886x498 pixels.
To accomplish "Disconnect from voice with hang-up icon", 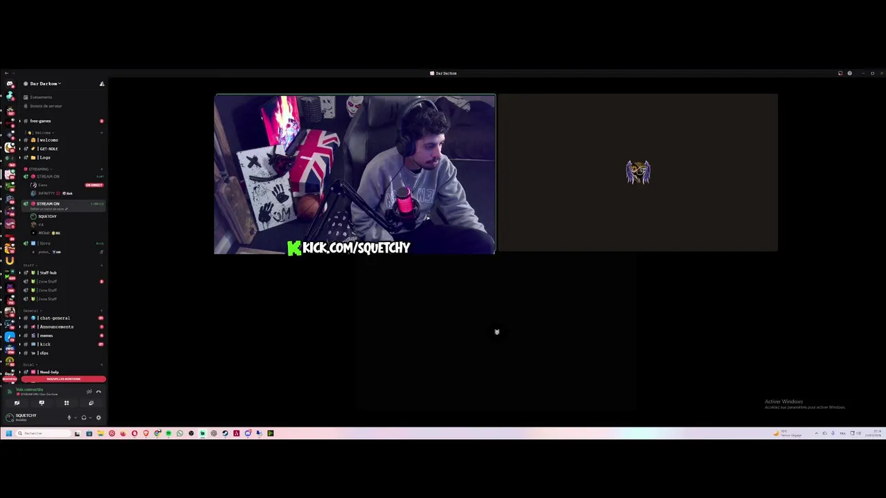I will [98, 391].
